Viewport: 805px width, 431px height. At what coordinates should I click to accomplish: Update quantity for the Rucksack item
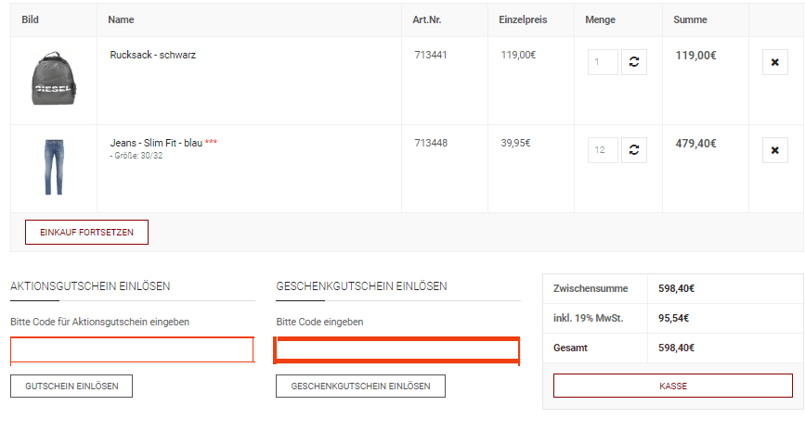pyautogui.click(x=633, y=62)
